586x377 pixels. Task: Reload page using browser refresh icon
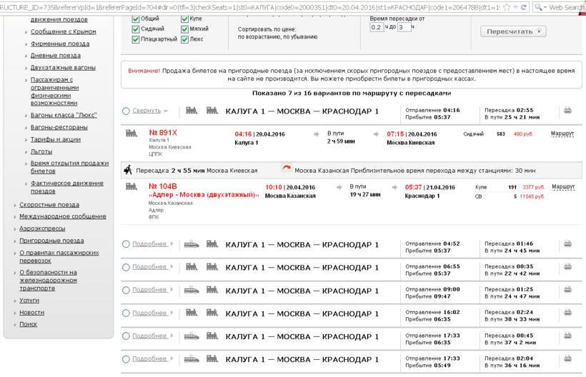pos(524,7)
